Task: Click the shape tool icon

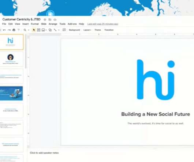Action: point(50,30)
